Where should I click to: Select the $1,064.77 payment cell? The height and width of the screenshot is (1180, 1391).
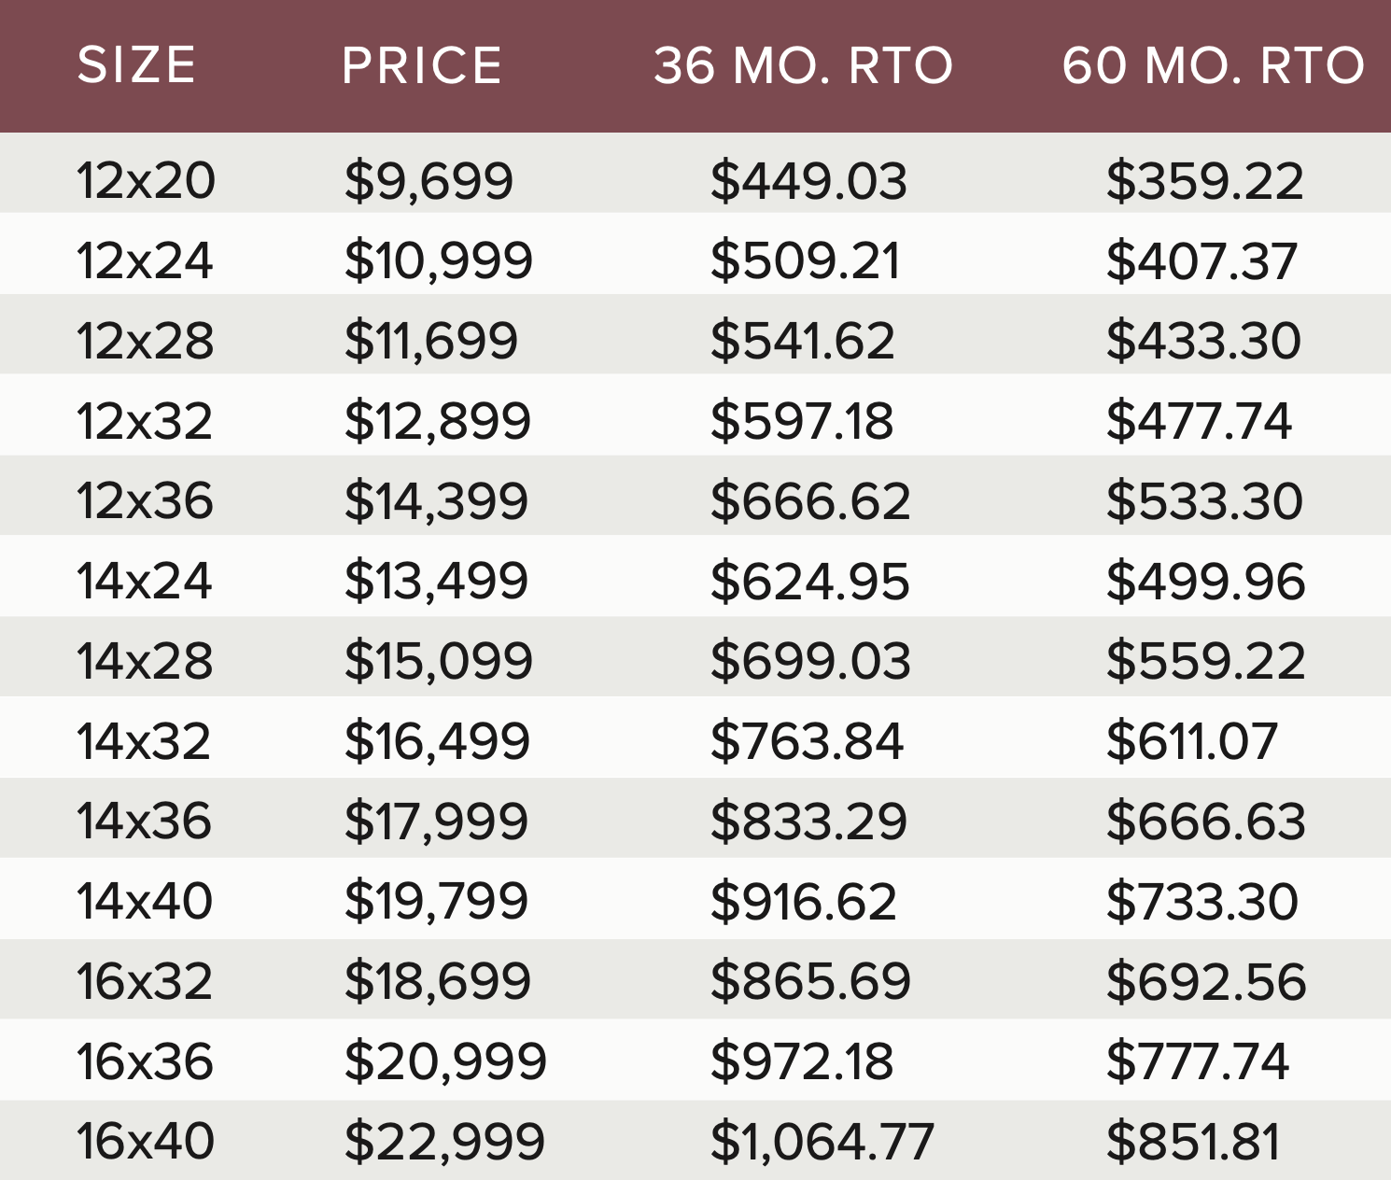pos(822,1142)
